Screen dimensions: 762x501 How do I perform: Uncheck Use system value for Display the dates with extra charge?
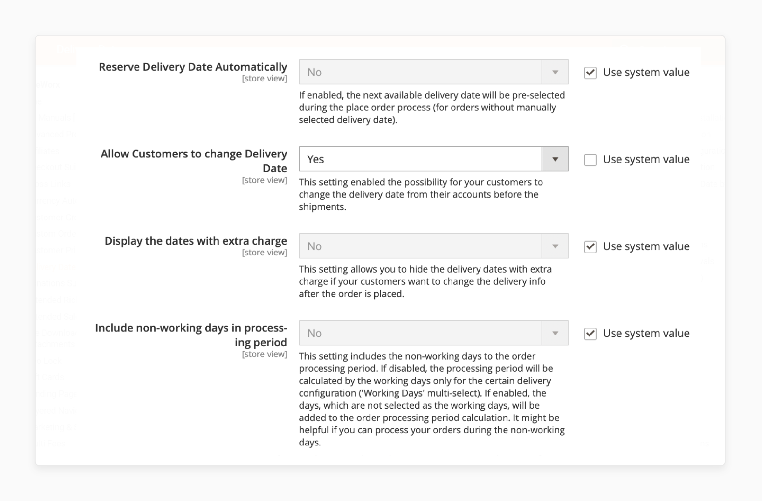[590, 247]
